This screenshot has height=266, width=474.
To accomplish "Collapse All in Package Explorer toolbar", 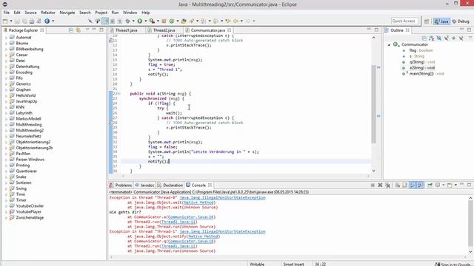I will pyautogui.click(x=71, y=30).
